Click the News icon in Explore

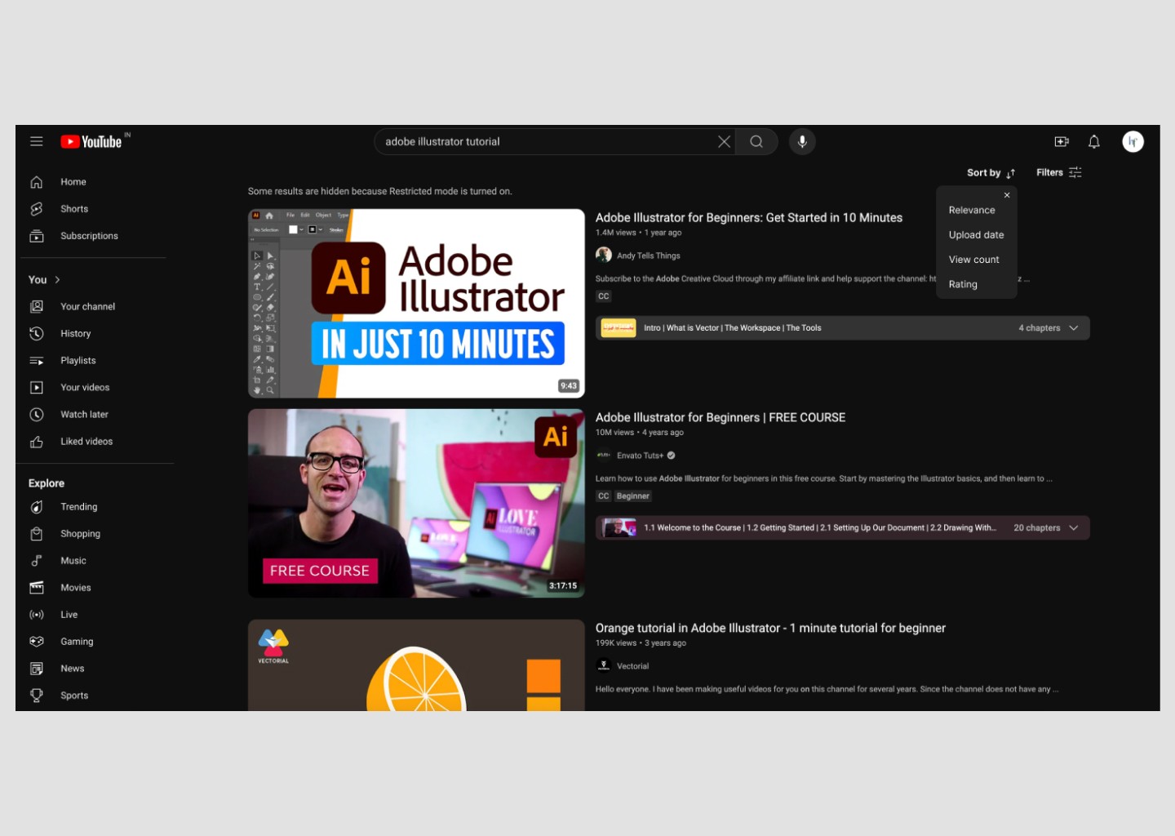37,669
